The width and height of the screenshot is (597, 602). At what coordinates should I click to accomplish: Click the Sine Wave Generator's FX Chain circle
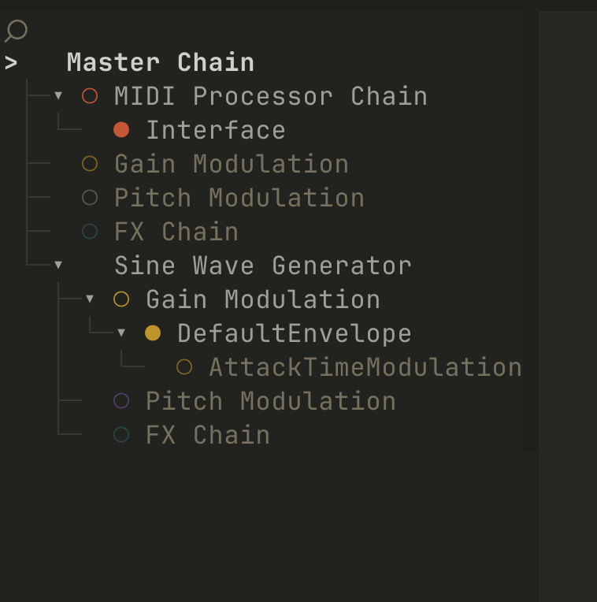tap(121, 435)
